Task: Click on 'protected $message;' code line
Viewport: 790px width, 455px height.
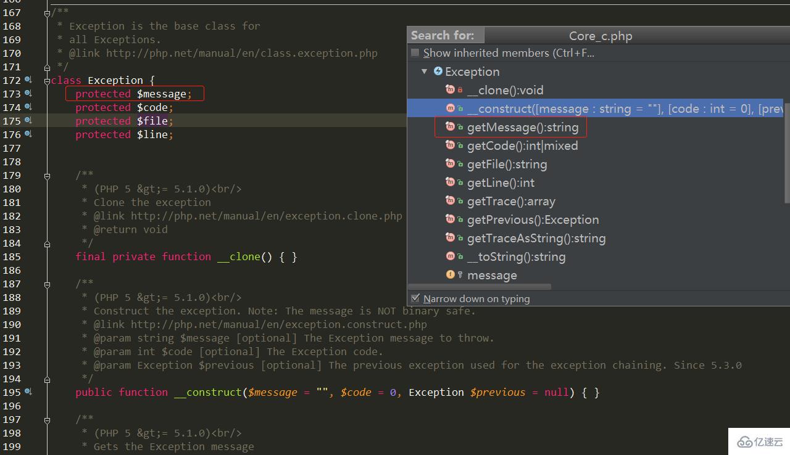Action: tap(134, 94)
